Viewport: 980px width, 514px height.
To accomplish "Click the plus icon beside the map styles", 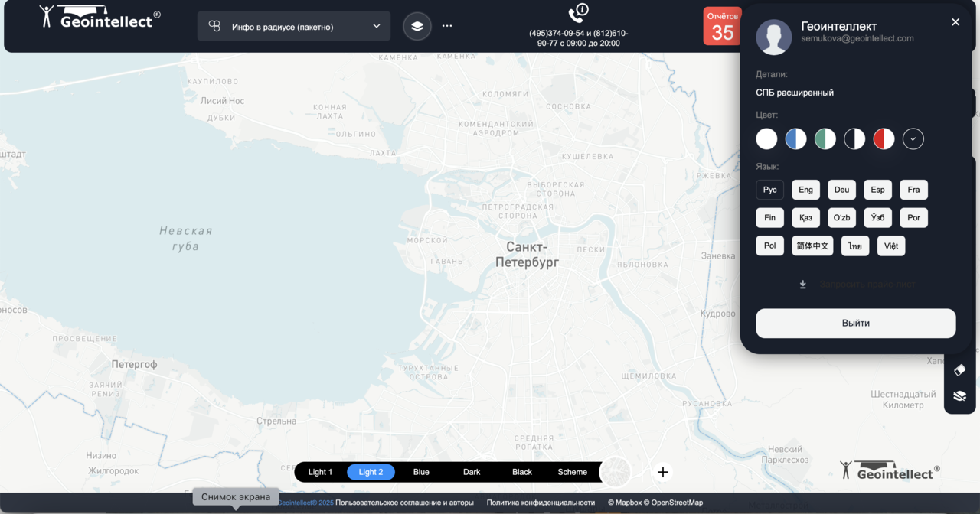I will (x=663, y=472).
